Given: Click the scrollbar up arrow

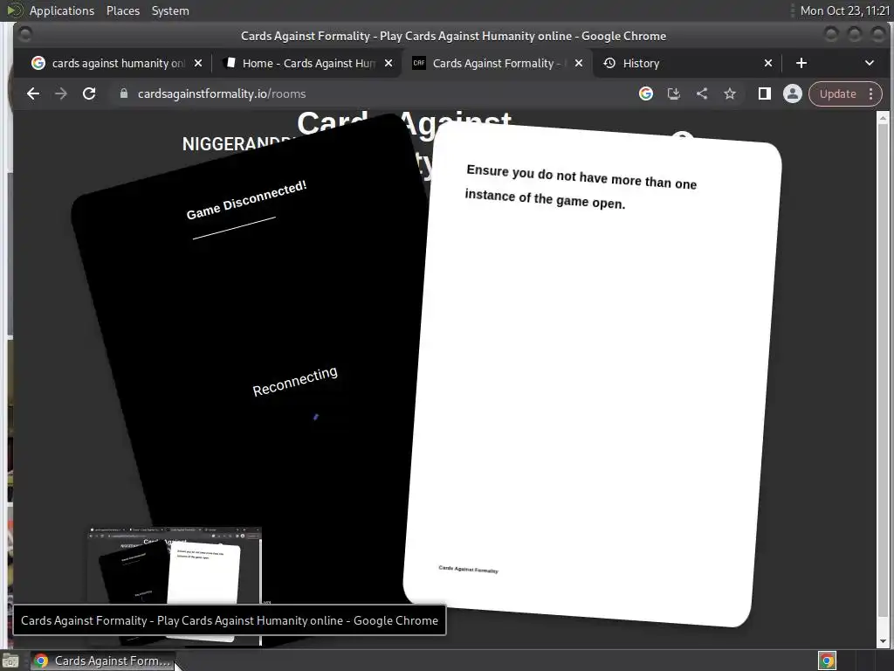Looking at the screenshot, I should 883,118.
